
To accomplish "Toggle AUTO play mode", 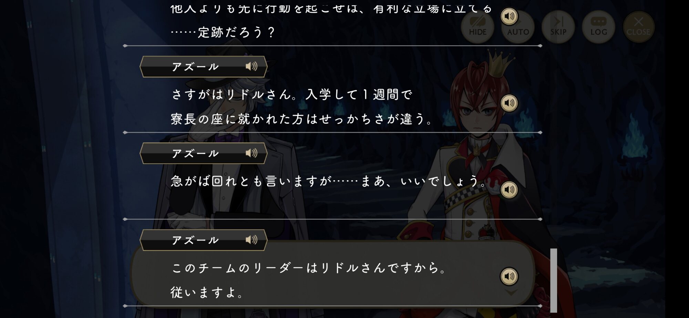I will point(518,27).
